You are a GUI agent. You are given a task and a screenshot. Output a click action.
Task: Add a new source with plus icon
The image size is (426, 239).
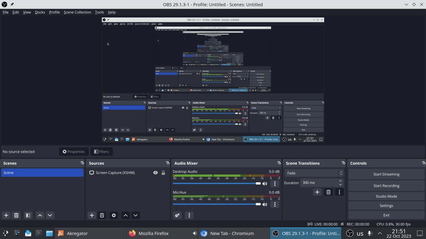click(x=92, y=215)
